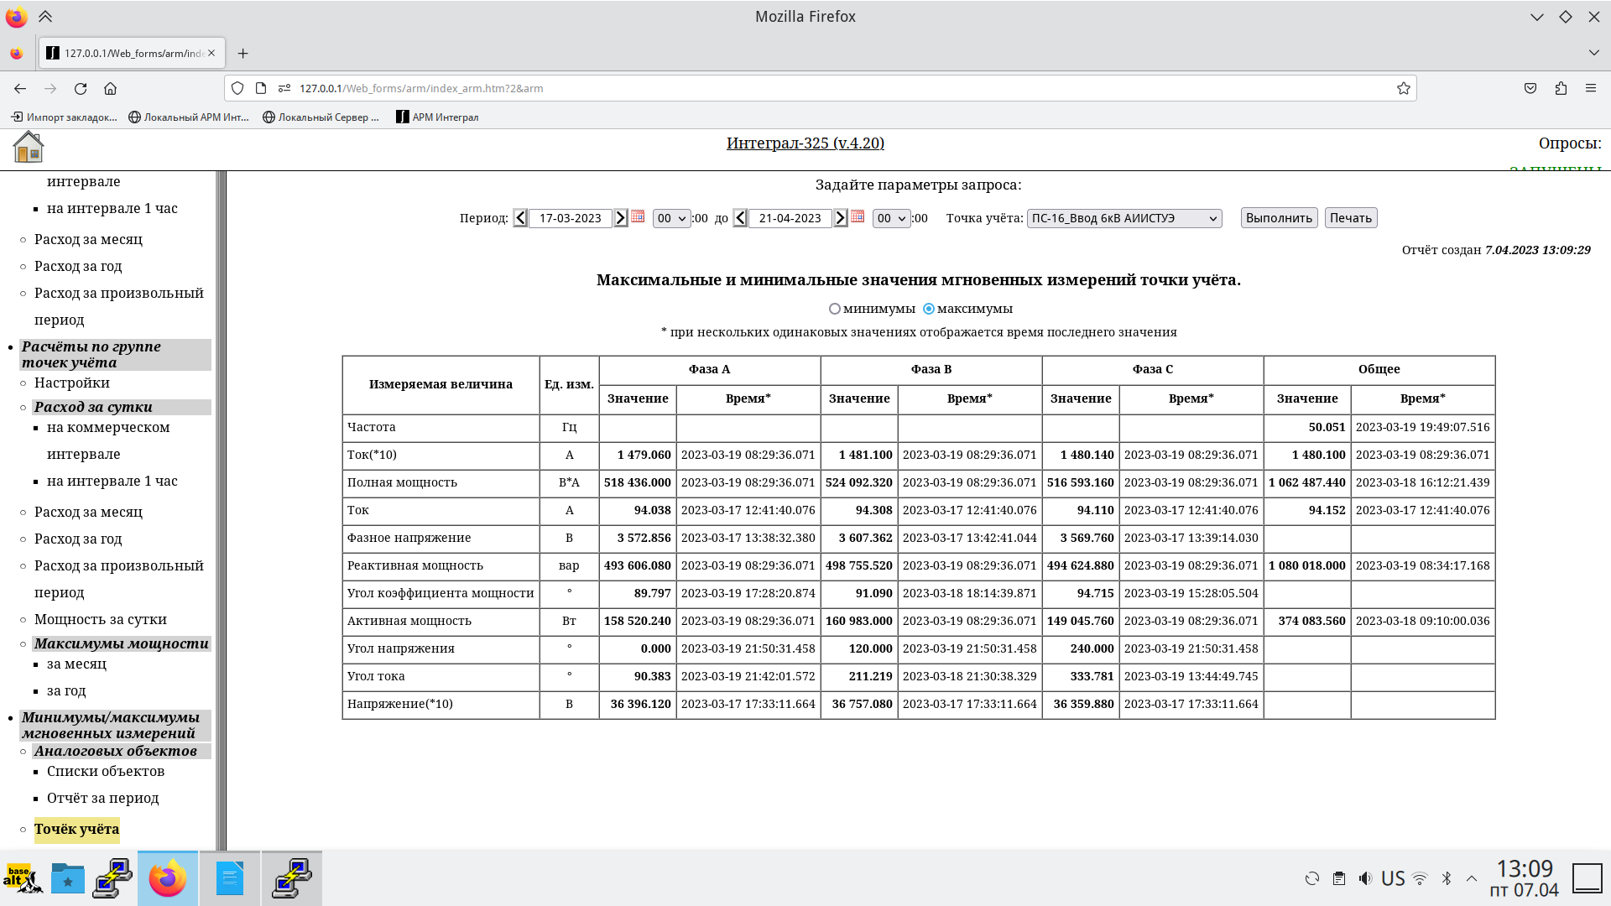1611x906 pixels.
Task: Open Списки объектов in sidebar
Action: (x=106, y=772)
